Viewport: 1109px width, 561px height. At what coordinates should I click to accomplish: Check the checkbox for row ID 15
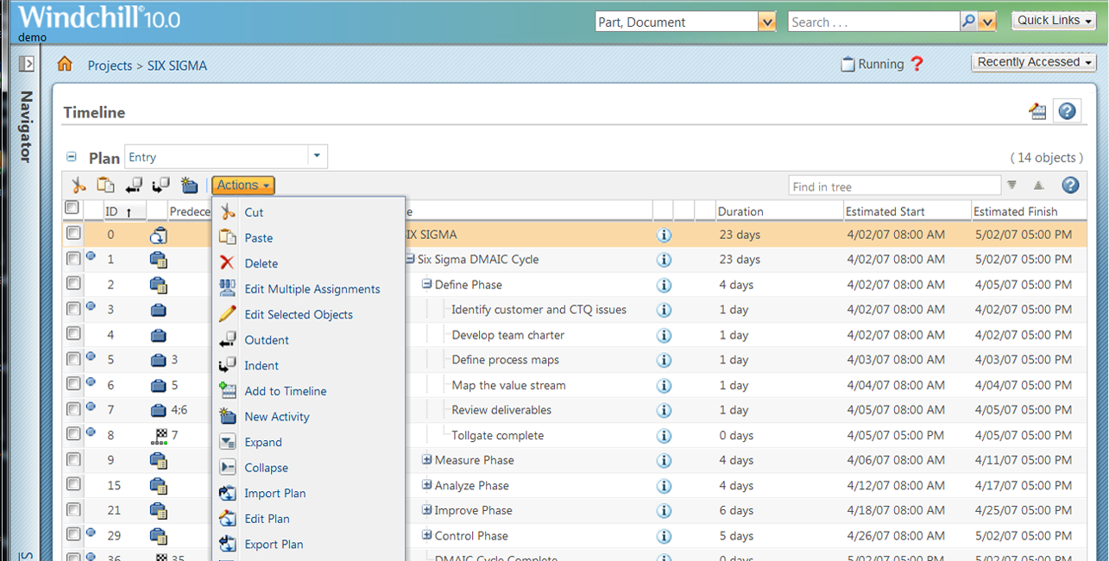[73, 484]
